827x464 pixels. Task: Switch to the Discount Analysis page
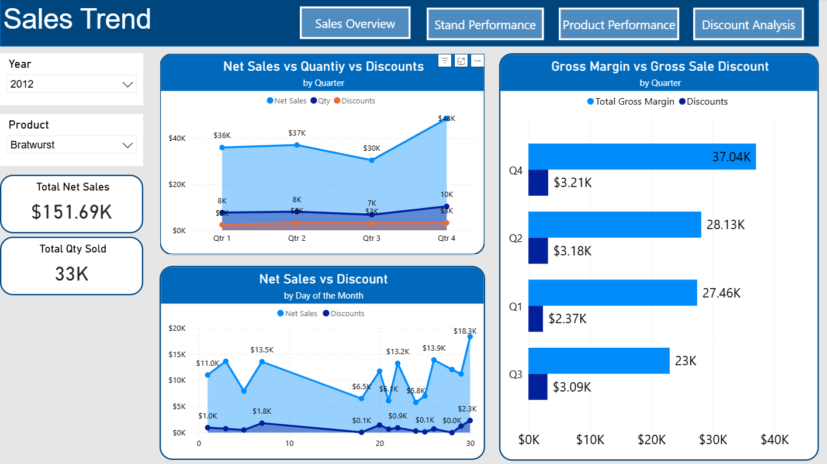click(748, 24)
